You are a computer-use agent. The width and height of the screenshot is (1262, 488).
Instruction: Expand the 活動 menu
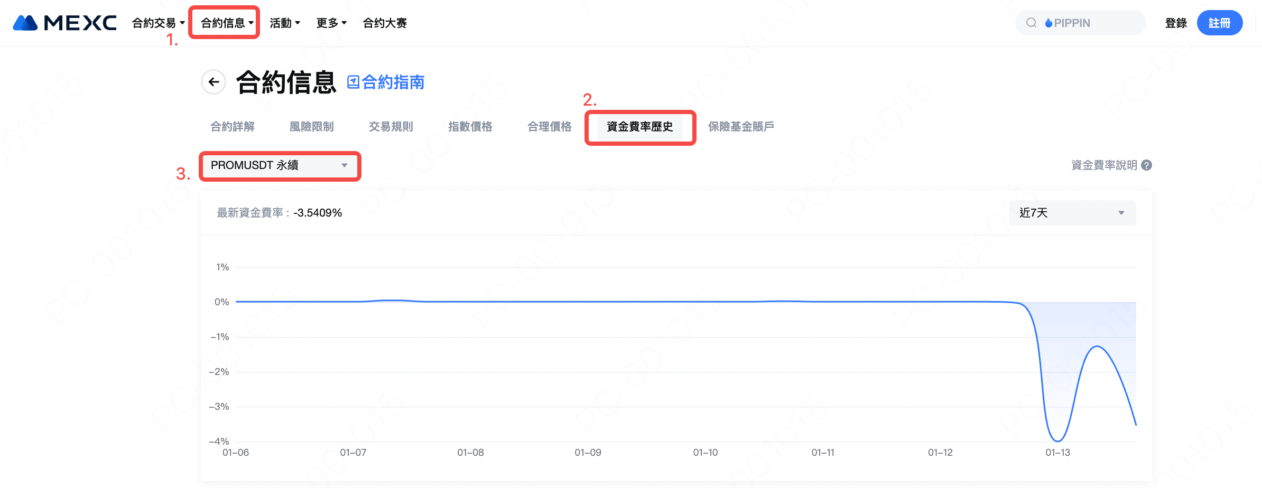point(284,23)
